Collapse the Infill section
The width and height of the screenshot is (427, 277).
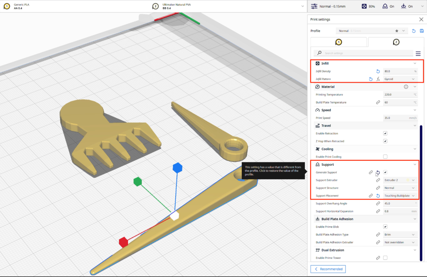(x=415, y=63)
